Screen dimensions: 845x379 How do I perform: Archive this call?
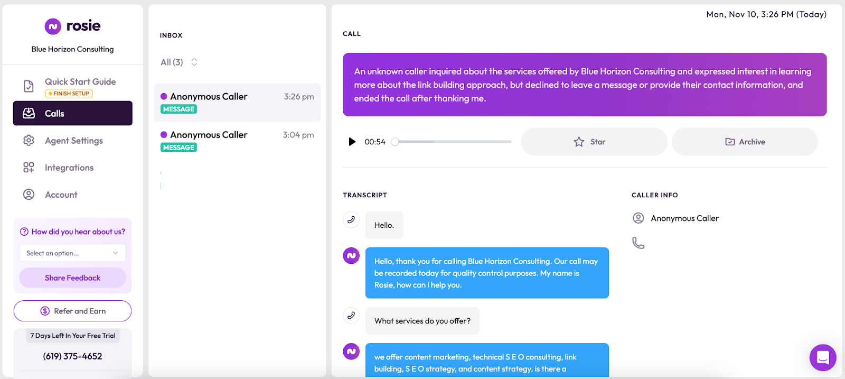coord(744,142)
